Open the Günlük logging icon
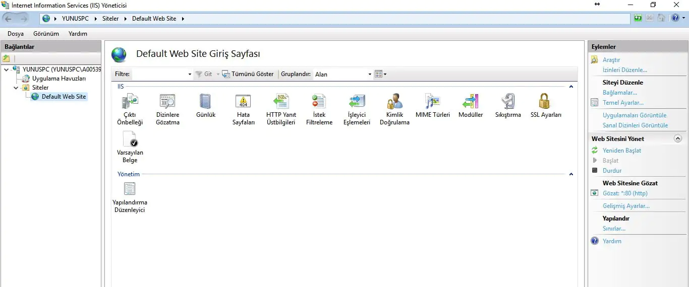The height and width of the screenshot is (287, 689). [x=205, y=102]
